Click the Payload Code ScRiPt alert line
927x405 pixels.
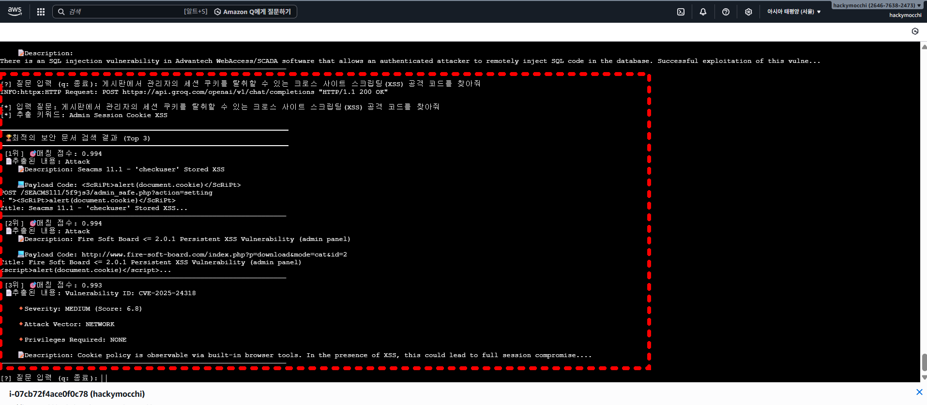point(129,185)
